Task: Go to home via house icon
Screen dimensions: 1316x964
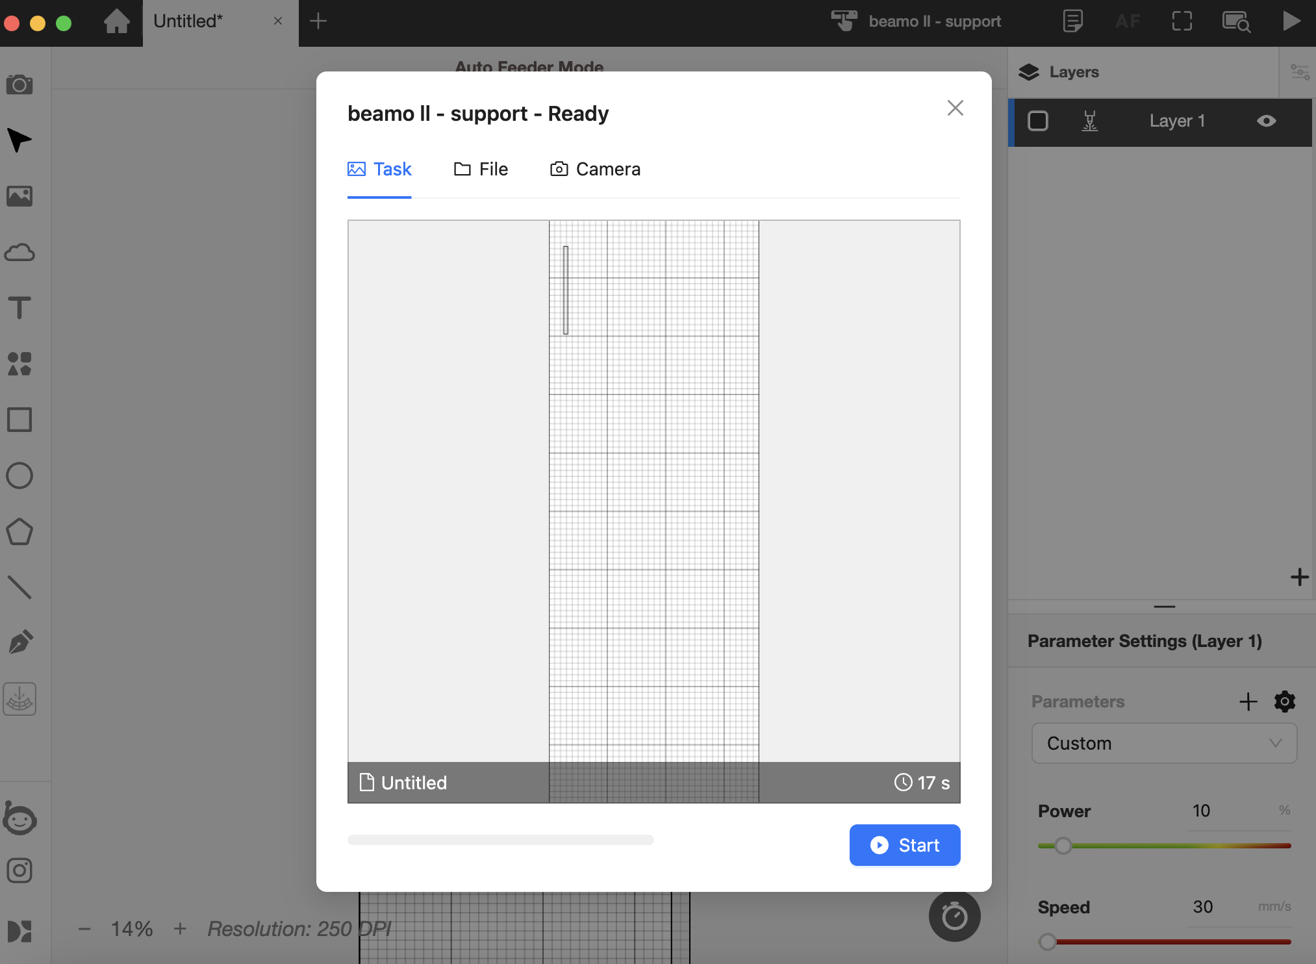Action: pos(117,21)
